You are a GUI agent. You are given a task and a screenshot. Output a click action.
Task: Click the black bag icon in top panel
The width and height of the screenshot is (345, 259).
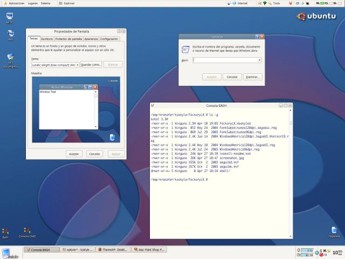tap(307, 3)
